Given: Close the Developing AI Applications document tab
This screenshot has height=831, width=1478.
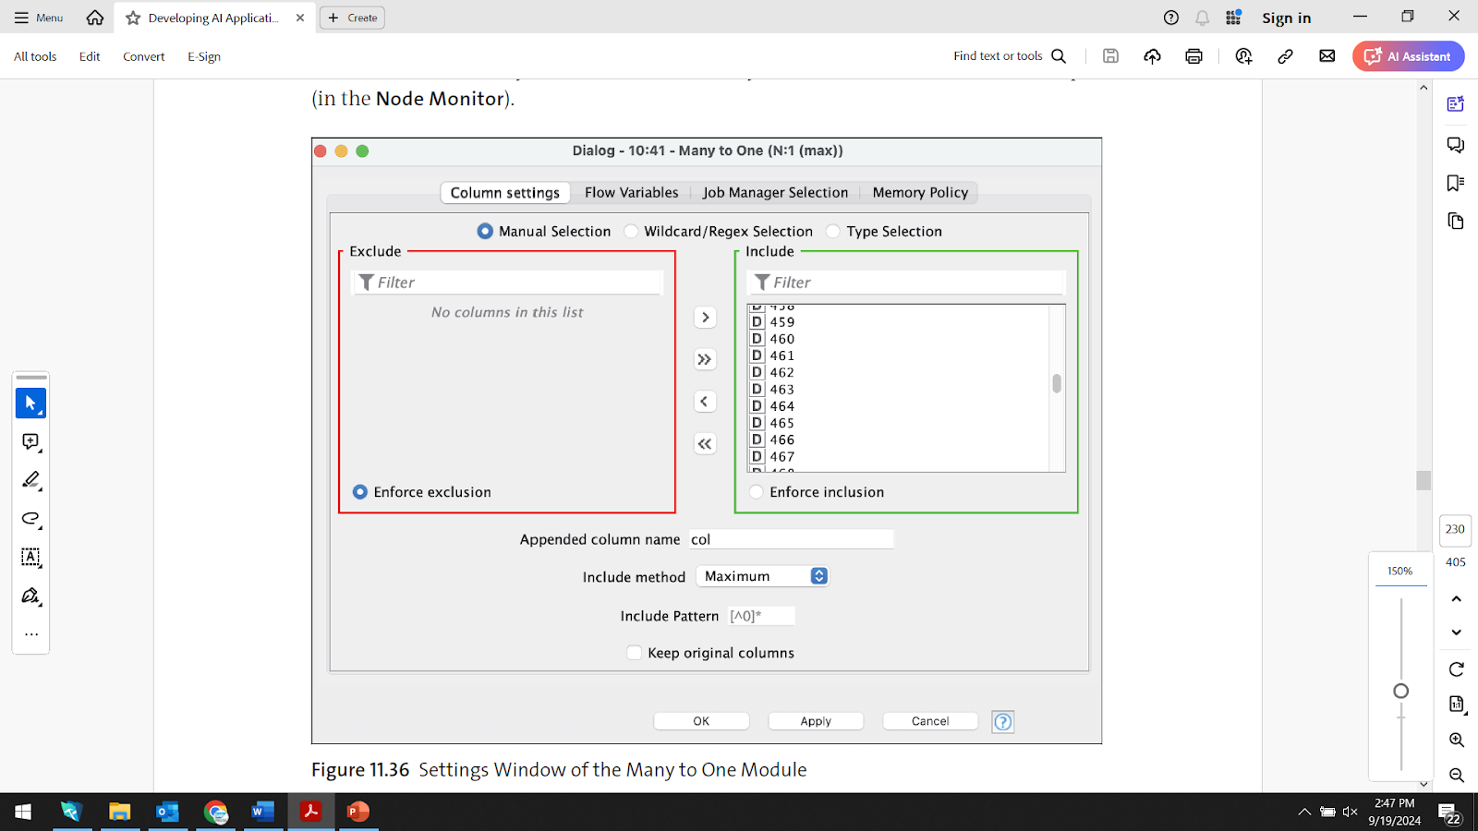Looking at the screenshot, I should point(300,18).
